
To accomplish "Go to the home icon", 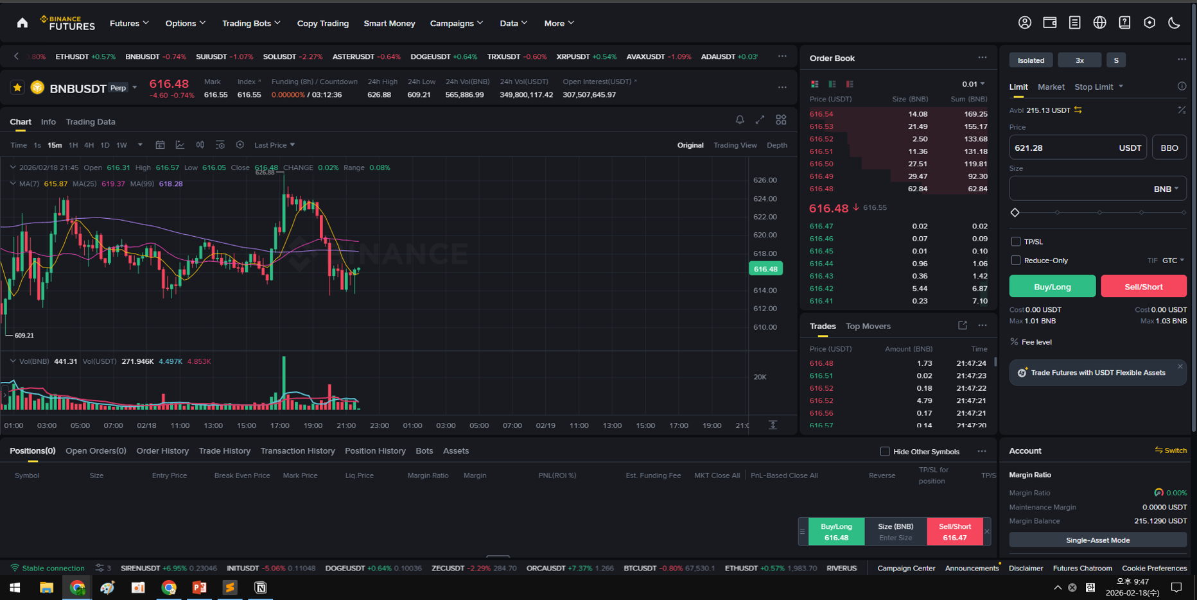I will point(22,23).
